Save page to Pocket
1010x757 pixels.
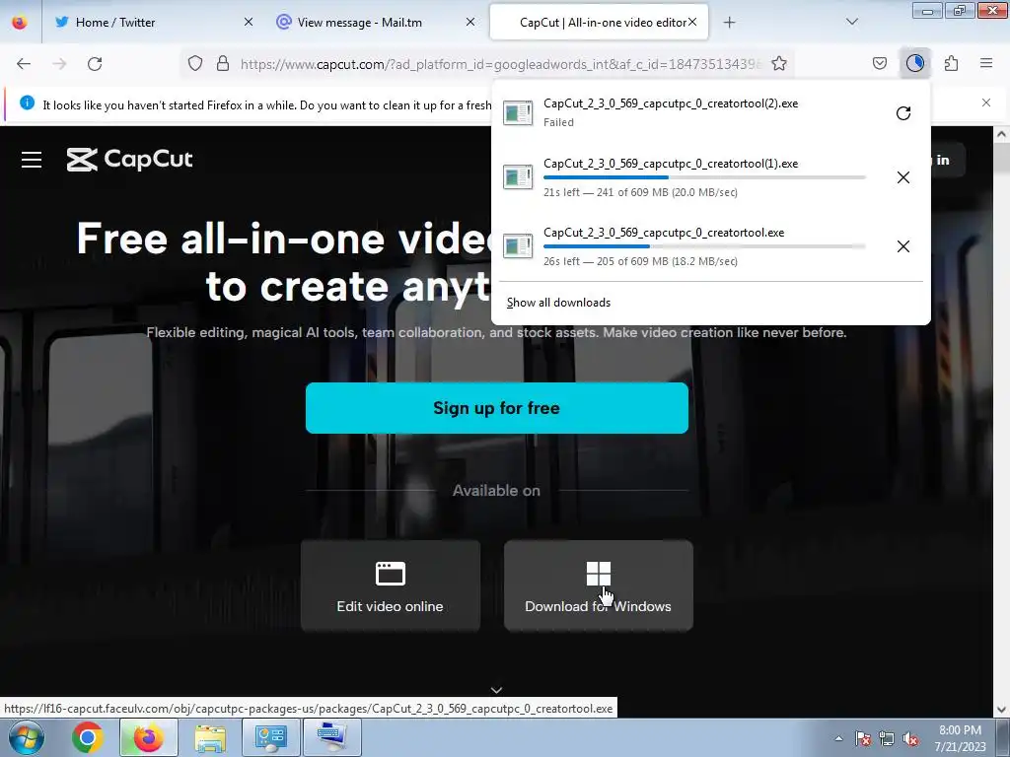click(x=879, y=63)
